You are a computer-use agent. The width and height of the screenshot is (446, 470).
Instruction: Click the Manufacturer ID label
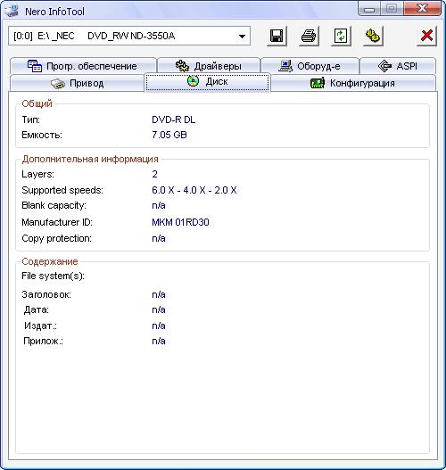click(57, 222)
